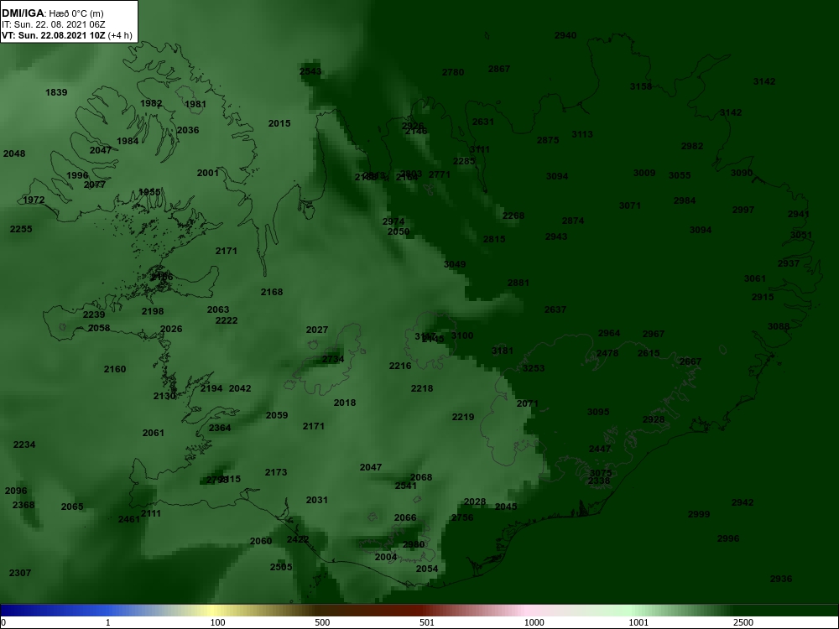Click the map value 2065
The width and height of the screenshot is (839, 629).
point(72,507)
